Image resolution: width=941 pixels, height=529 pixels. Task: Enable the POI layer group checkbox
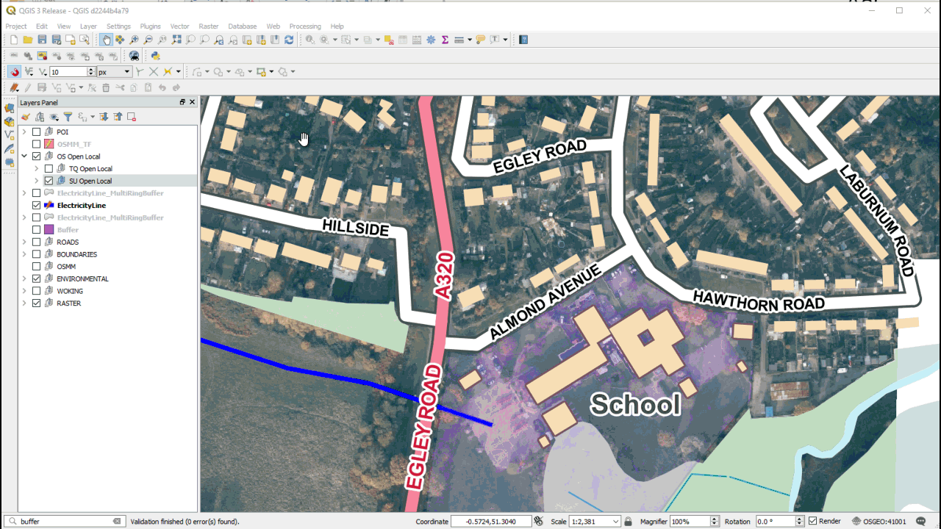tap(36, 132)
